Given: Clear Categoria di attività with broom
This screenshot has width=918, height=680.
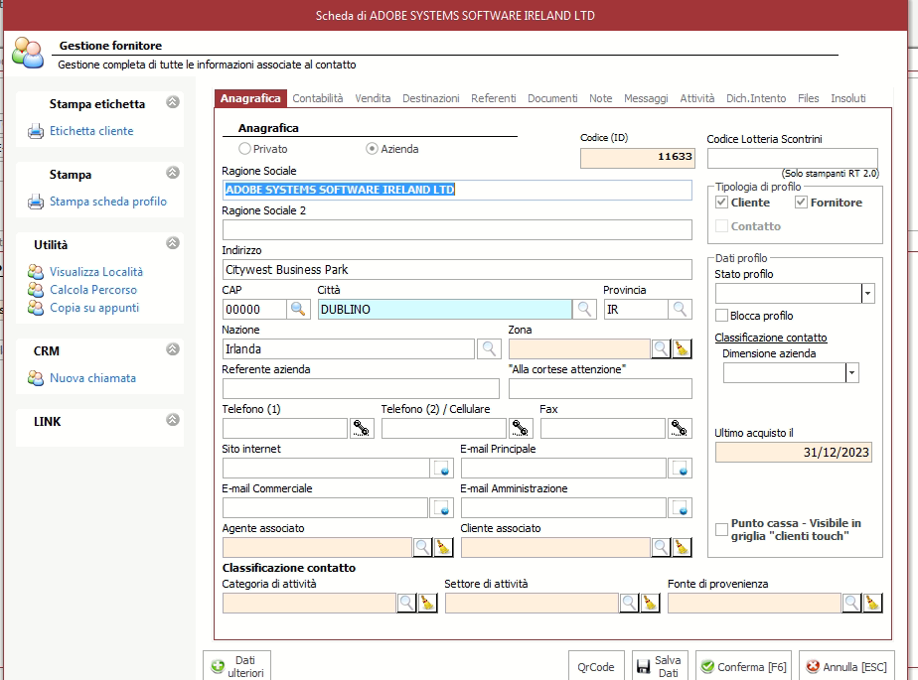Looking at the screenshot, I should pyautogui.click(x=427, y=603).
